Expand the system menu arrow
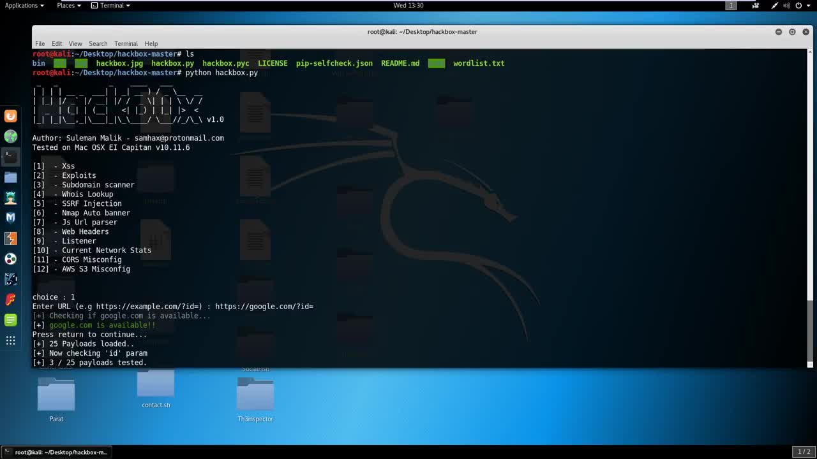Screen dimensions: 817x459 click(809, 5)
